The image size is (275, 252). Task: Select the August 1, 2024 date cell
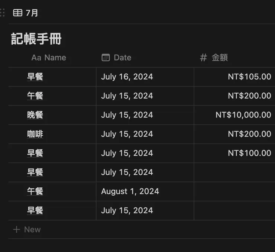(130, 191)
